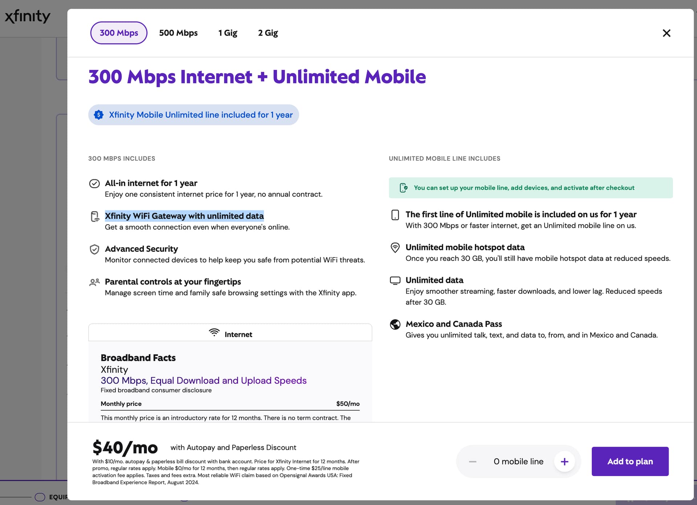Click the savings icon in the Xfinity Mobile banner
The image size is (697, 505).
click(98, 115)
